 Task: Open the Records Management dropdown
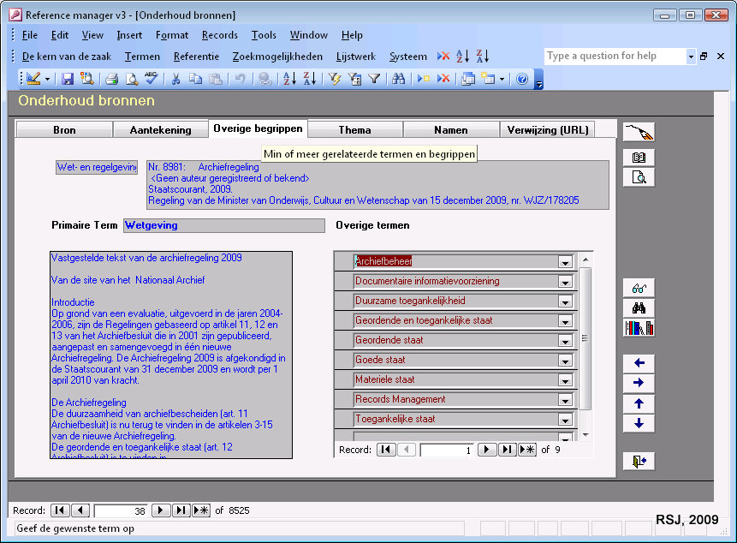(565, 400)
